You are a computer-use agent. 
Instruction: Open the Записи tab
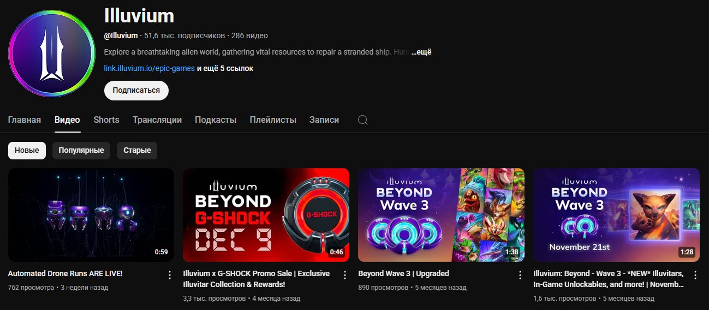coord(324,120)
